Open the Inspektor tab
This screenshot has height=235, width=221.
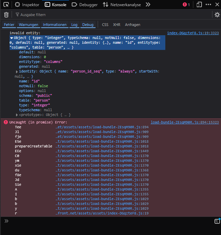point(27,5)
